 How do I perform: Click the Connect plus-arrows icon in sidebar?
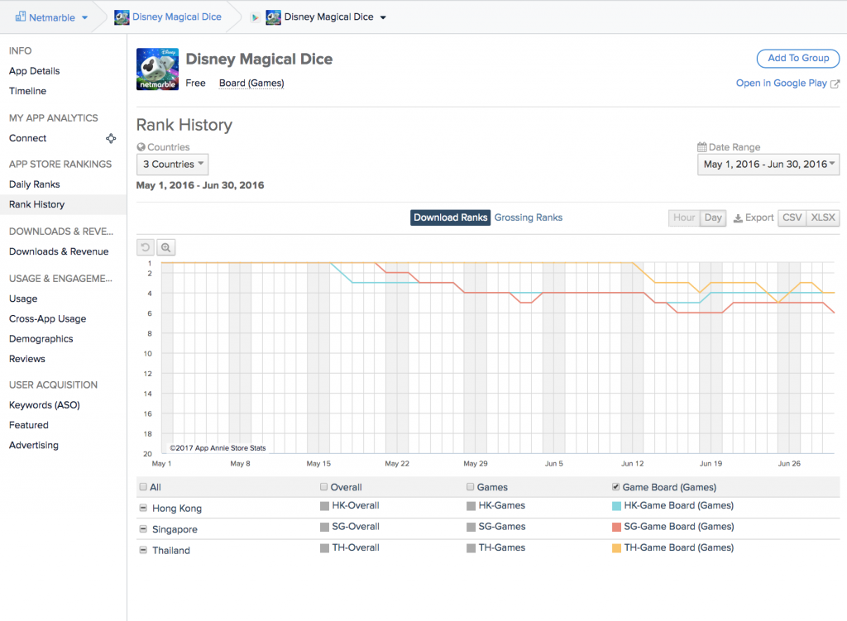click(x=111, y=138)
